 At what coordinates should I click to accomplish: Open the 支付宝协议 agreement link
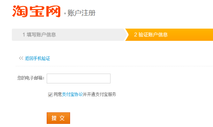pos(72,94)
